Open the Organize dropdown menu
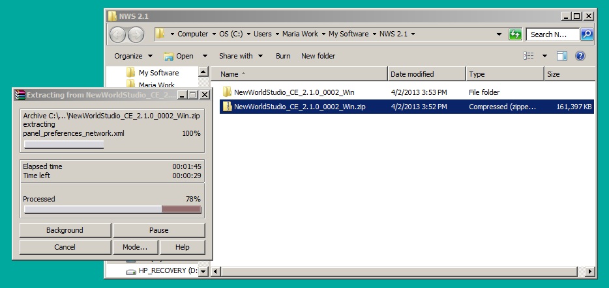The width and height of the screenshot is (609, 288). [133, 56]
